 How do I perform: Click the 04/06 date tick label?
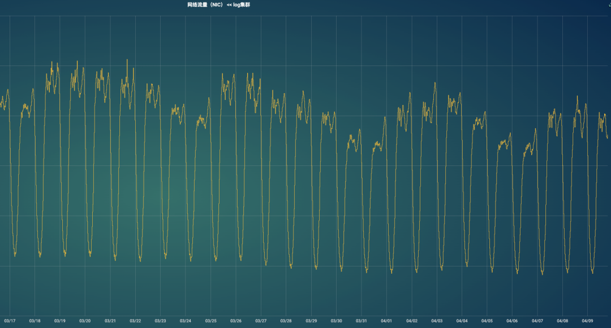tap(512, 321)
